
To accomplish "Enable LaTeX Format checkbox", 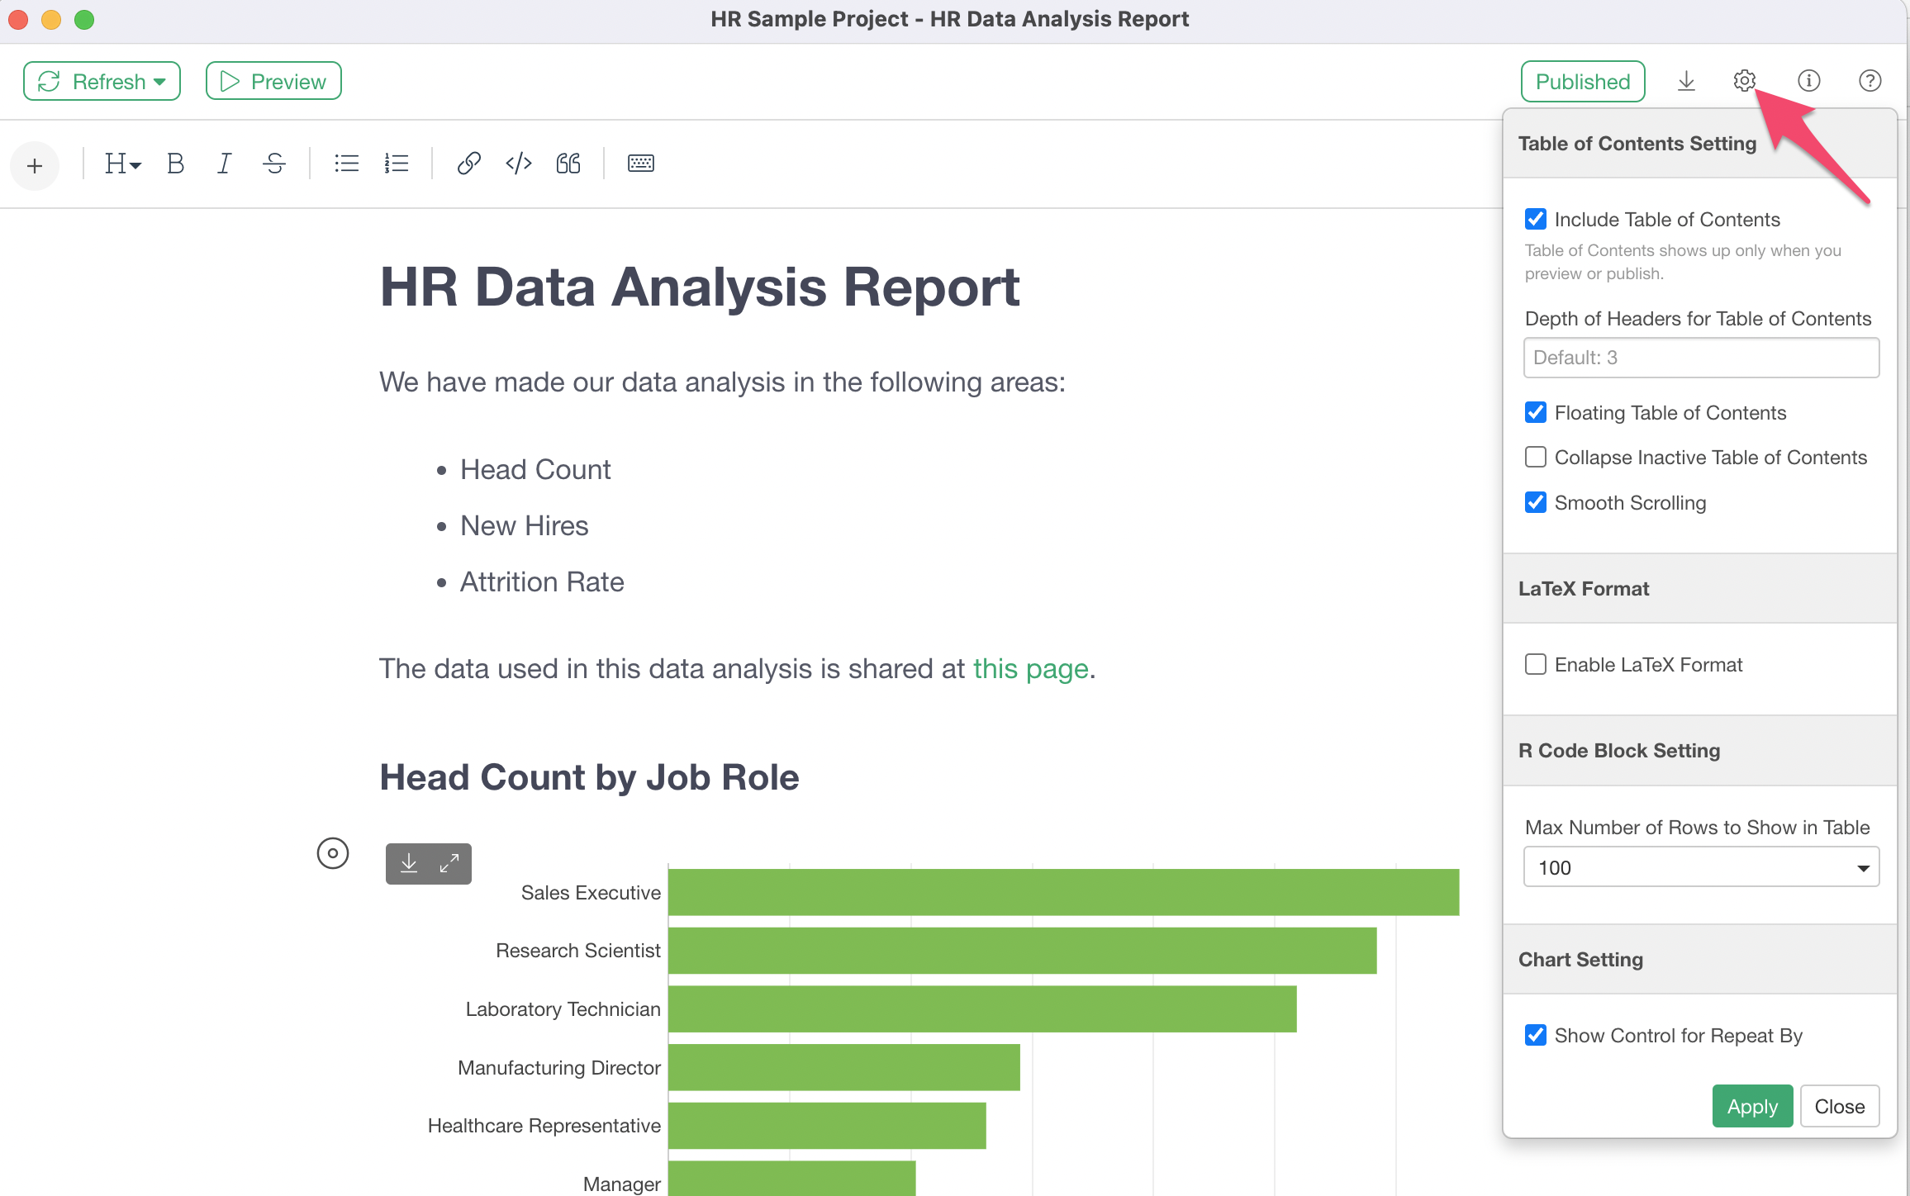I will [1536, 664].
